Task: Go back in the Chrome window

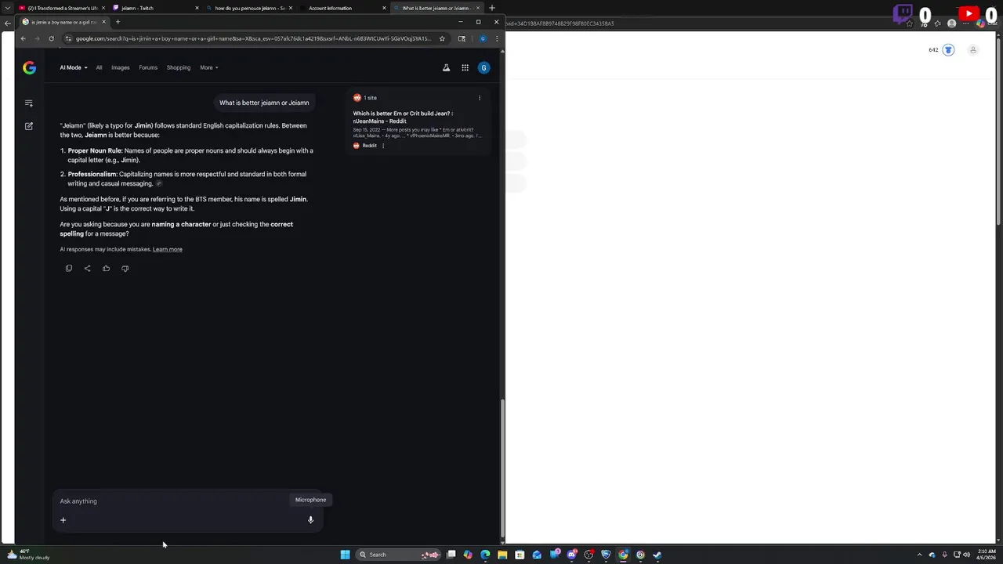Action: pos(23,38)
